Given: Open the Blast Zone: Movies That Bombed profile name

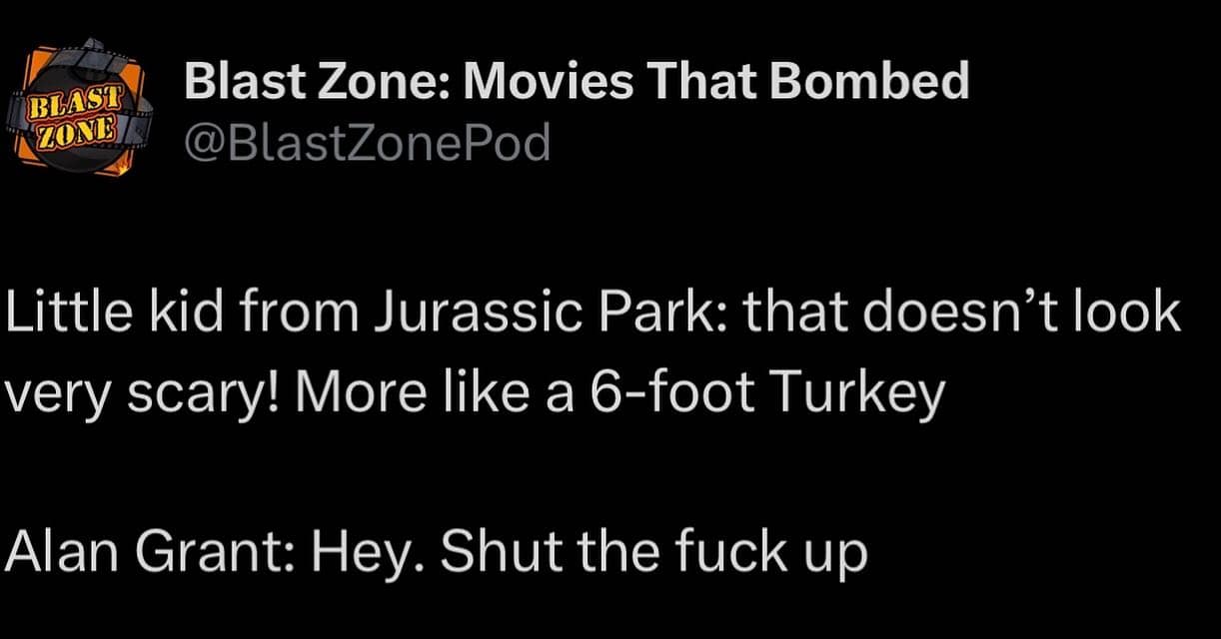Looking at the screenshot, I should 577,80.
